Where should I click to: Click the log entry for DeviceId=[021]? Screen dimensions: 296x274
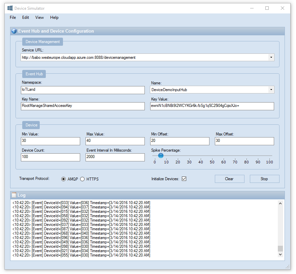coord(81,251)
